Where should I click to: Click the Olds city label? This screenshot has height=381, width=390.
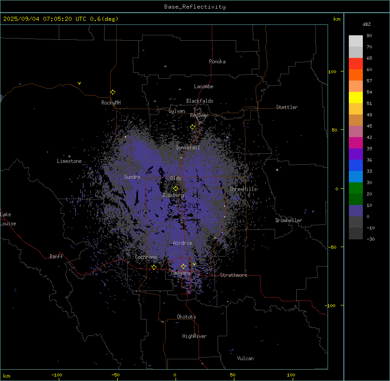click(x=176, y=178)
